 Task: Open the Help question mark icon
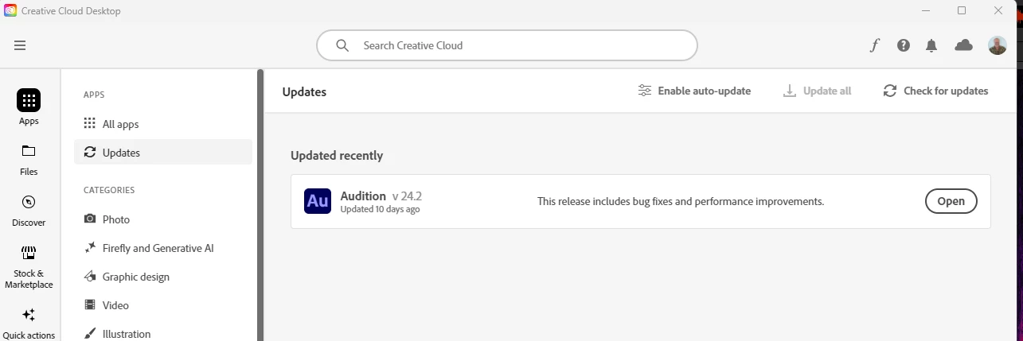903,45
